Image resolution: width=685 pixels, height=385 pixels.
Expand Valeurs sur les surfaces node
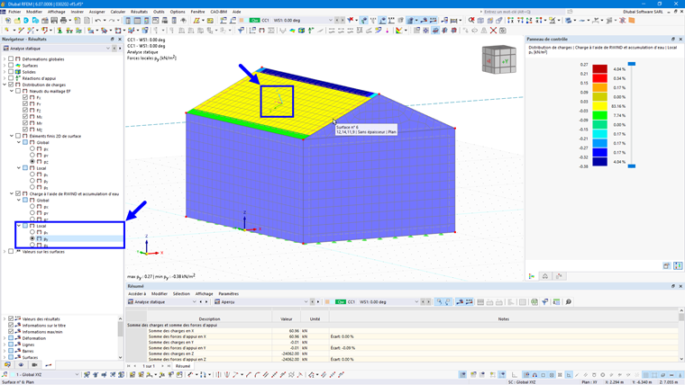pyautogui.click(x=5, y=252)
